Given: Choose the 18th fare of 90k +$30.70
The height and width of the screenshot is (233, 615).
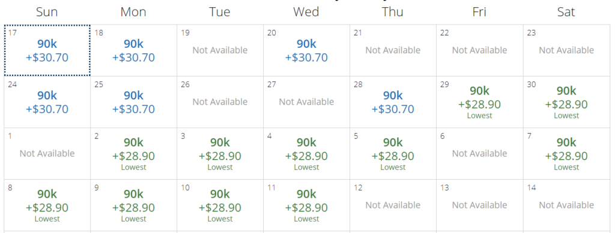Looking at the screenshot, I should coord(133,50).
